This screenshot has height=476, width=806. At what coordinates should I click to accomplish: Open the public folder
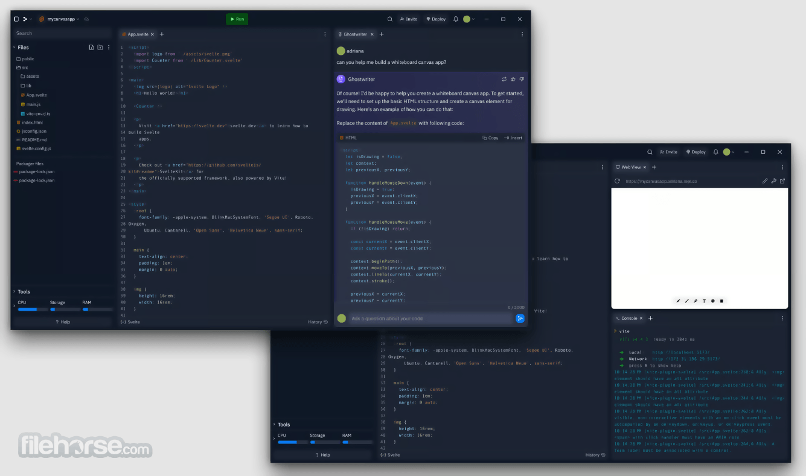25,59
